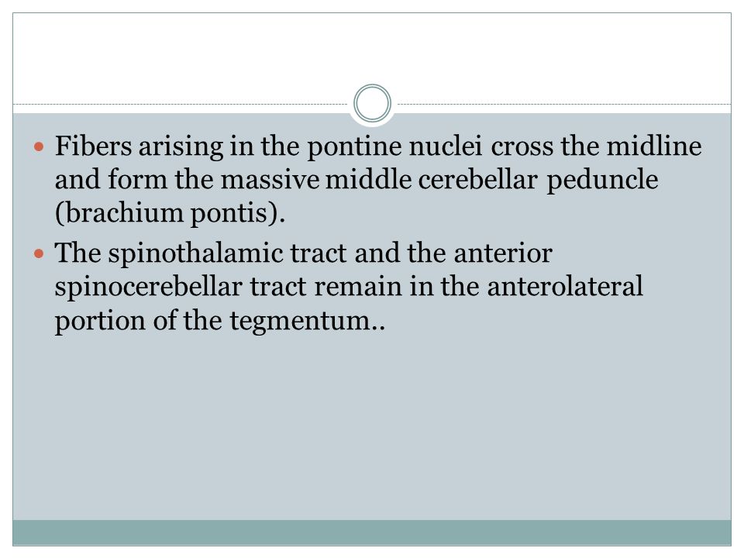Click the phrase "pontine nuclei"
Viewport: 744px width, 558px height.
pyautogui.click(x=394, y=147)
